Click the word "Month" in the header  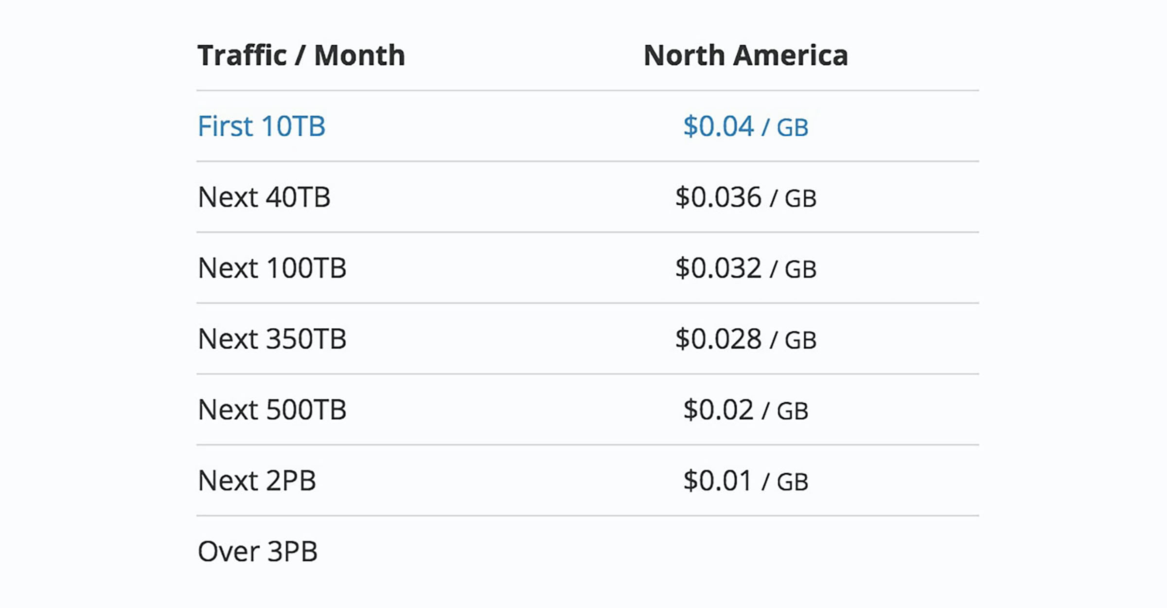coord(359,55)
